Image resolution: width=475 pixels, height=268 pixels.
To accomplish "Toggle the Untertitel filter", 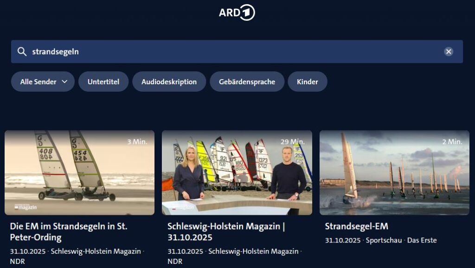I will click(103, 81).
